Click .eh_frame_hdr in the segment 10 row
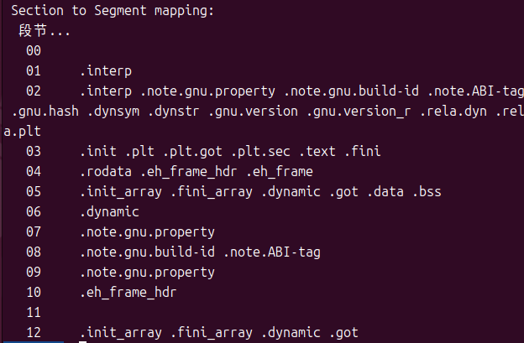 tap(128, 292)
